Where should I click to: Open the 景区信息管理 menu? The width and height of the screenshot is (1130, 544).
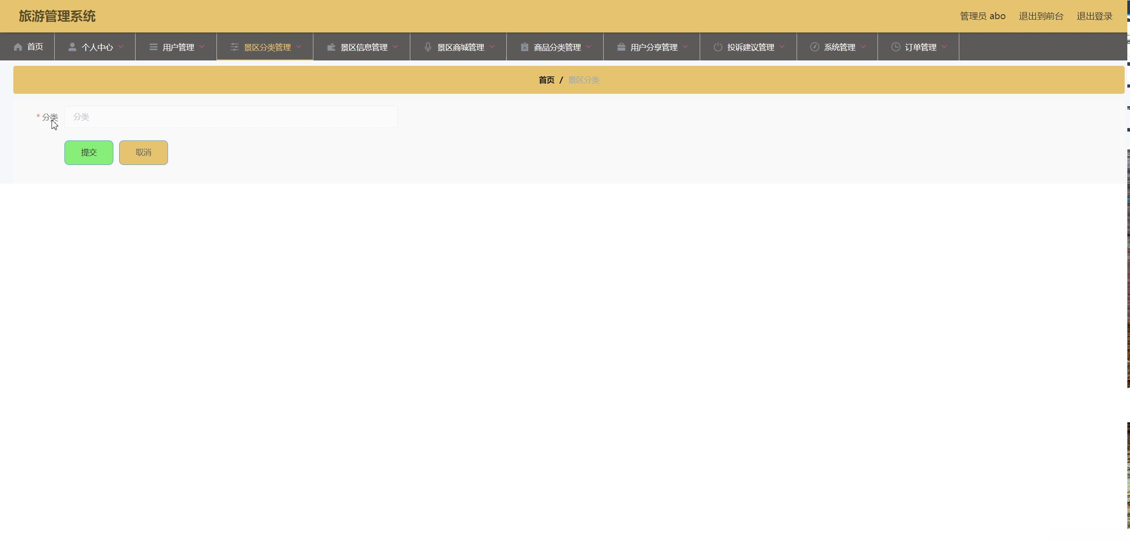click(364, 47)
